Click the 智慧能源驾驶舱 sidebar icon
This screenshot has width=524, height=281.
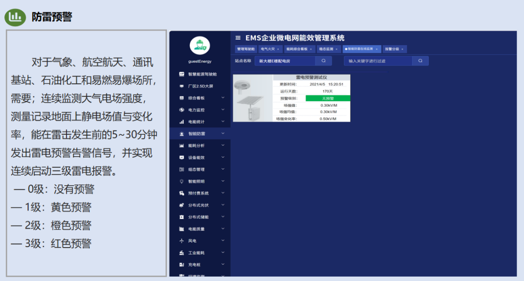coord(181,74)
